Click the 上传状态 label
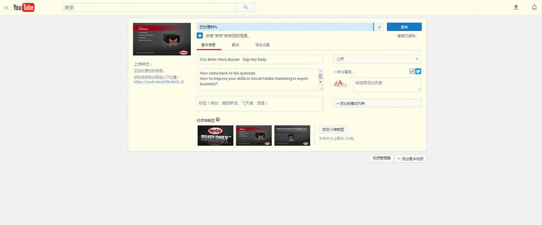Image resolution: width=542 pixels, height=225 pixels. click(x=143, y=64)
